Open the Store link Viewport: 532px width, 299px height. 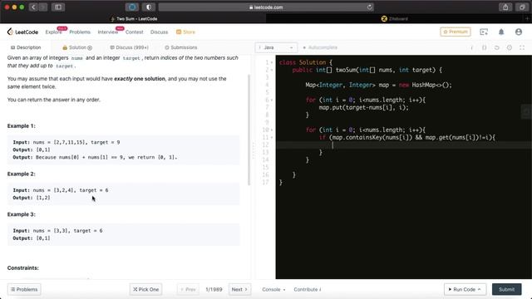(185, 32)
